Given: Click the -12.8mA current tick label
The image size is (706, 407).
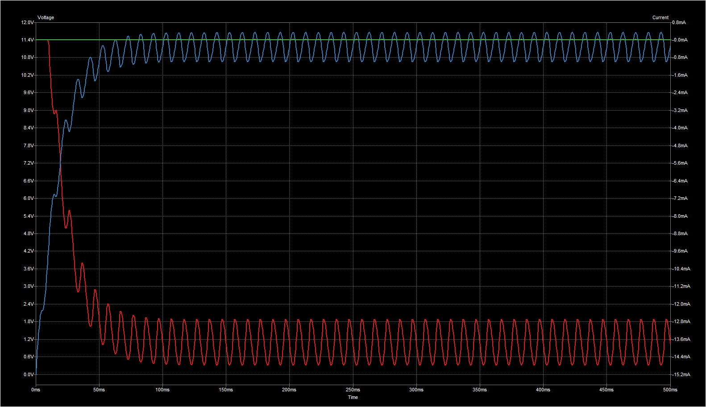Looking at the screenshot, I should [681, 321].
